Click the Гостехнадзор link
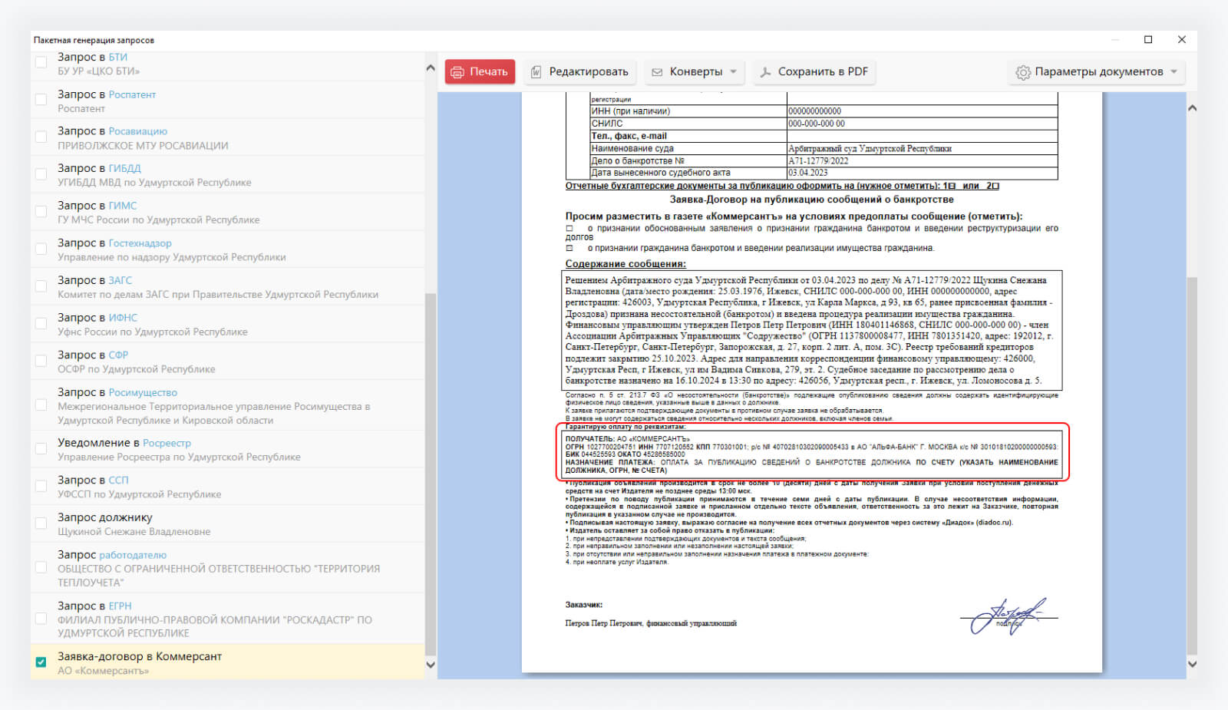The image size is (1228, 710). pyautogui.click(x=140, y=243)
